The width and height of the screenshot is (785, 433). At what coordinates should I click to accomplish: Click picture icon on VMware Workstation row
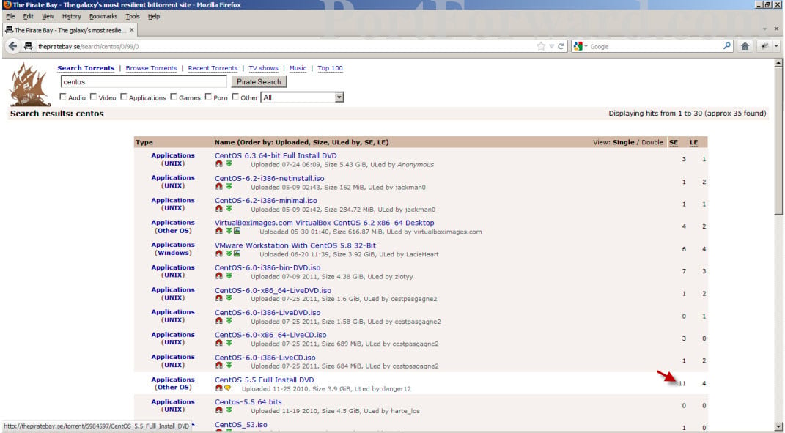pyautogui.click(x=237, y=253)
